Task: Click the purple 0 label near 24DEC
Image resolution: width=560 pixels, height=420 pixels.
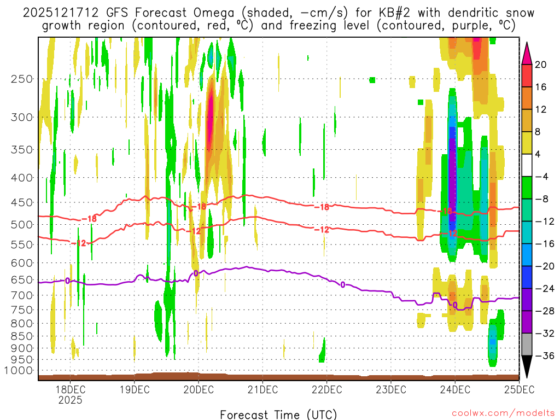Action: tap(455, 305)
